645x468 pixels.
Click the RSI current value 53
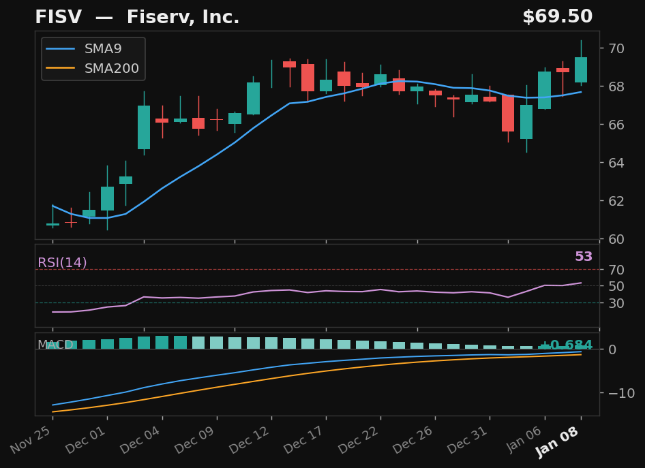[x=584, y=256]
